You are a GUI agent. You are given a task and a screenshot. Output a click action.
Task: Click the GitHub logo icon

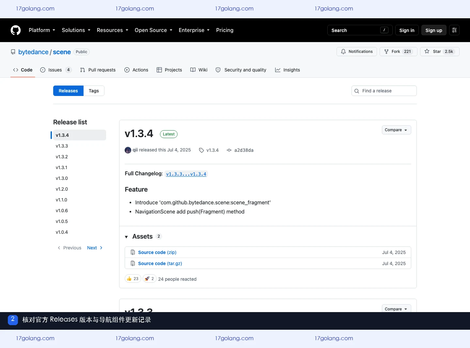16,30
